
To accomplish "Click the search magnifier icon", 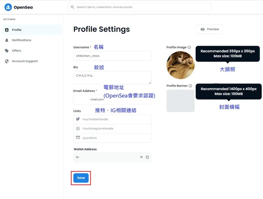I will point(73,7).
